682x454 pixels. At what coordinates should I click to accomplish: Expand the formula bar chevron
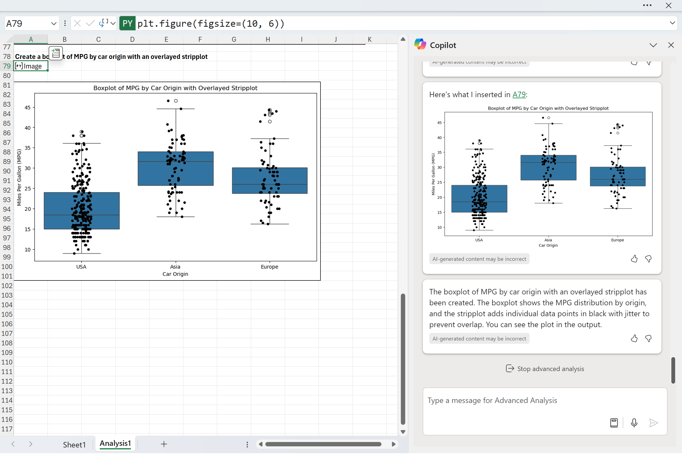point(672,23)
